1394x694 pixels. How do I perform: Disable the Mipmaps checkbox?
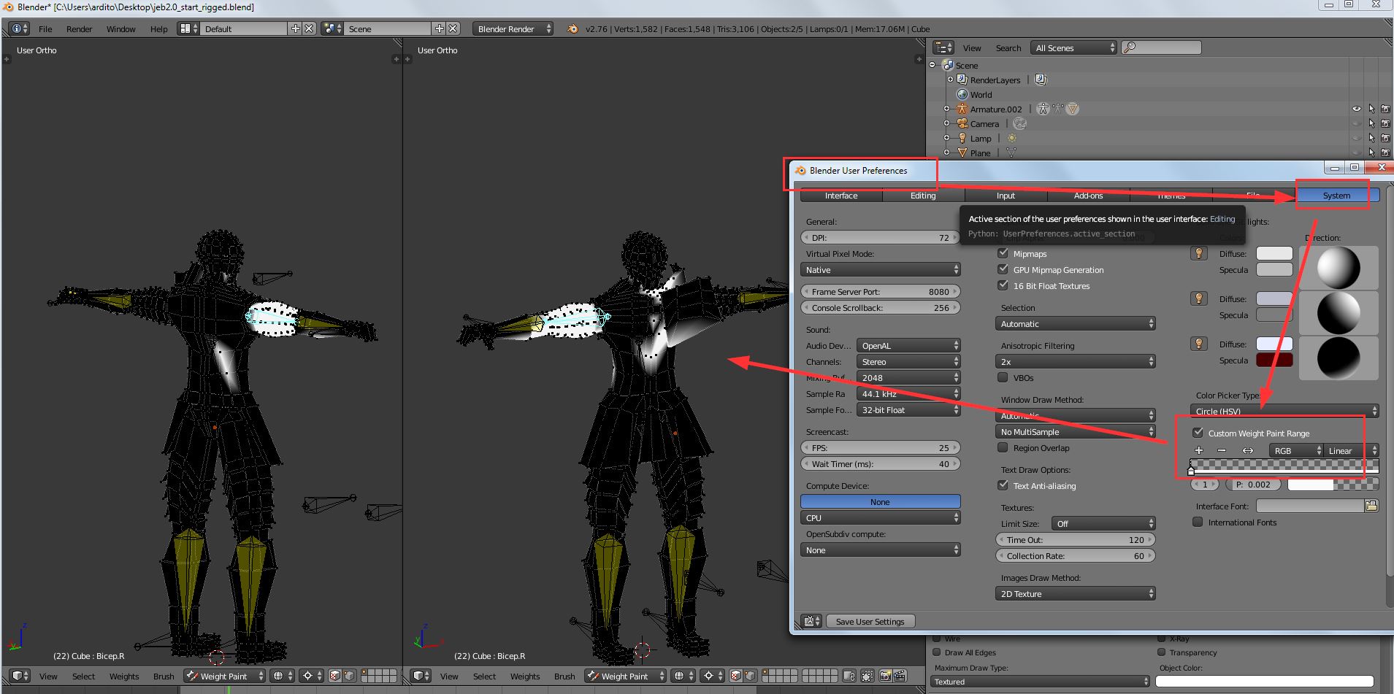tap(1003, 253)
